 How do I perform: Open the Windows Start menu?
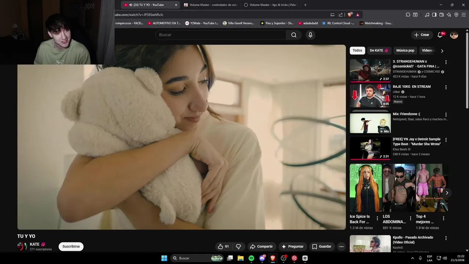tap(164, 258)
